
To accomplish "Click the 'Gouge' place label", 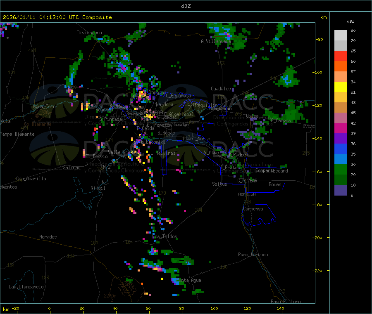I will click(x=181, y=125).
